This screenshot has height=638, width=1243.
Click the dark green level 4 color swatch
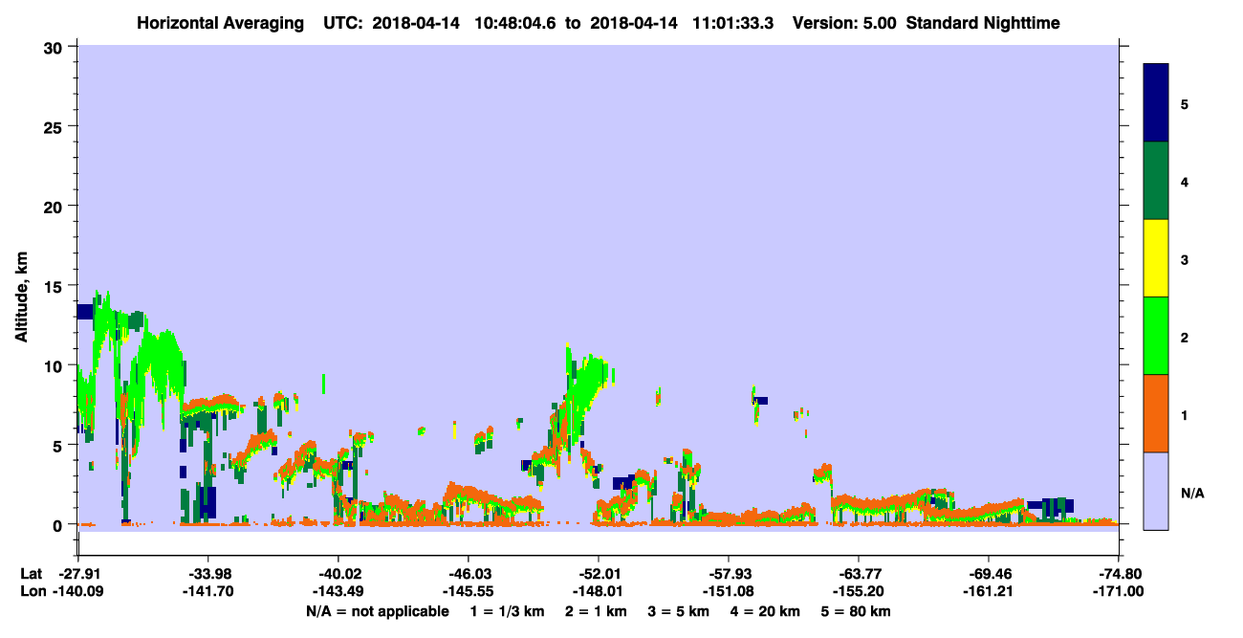click(x=1156, y=181)
